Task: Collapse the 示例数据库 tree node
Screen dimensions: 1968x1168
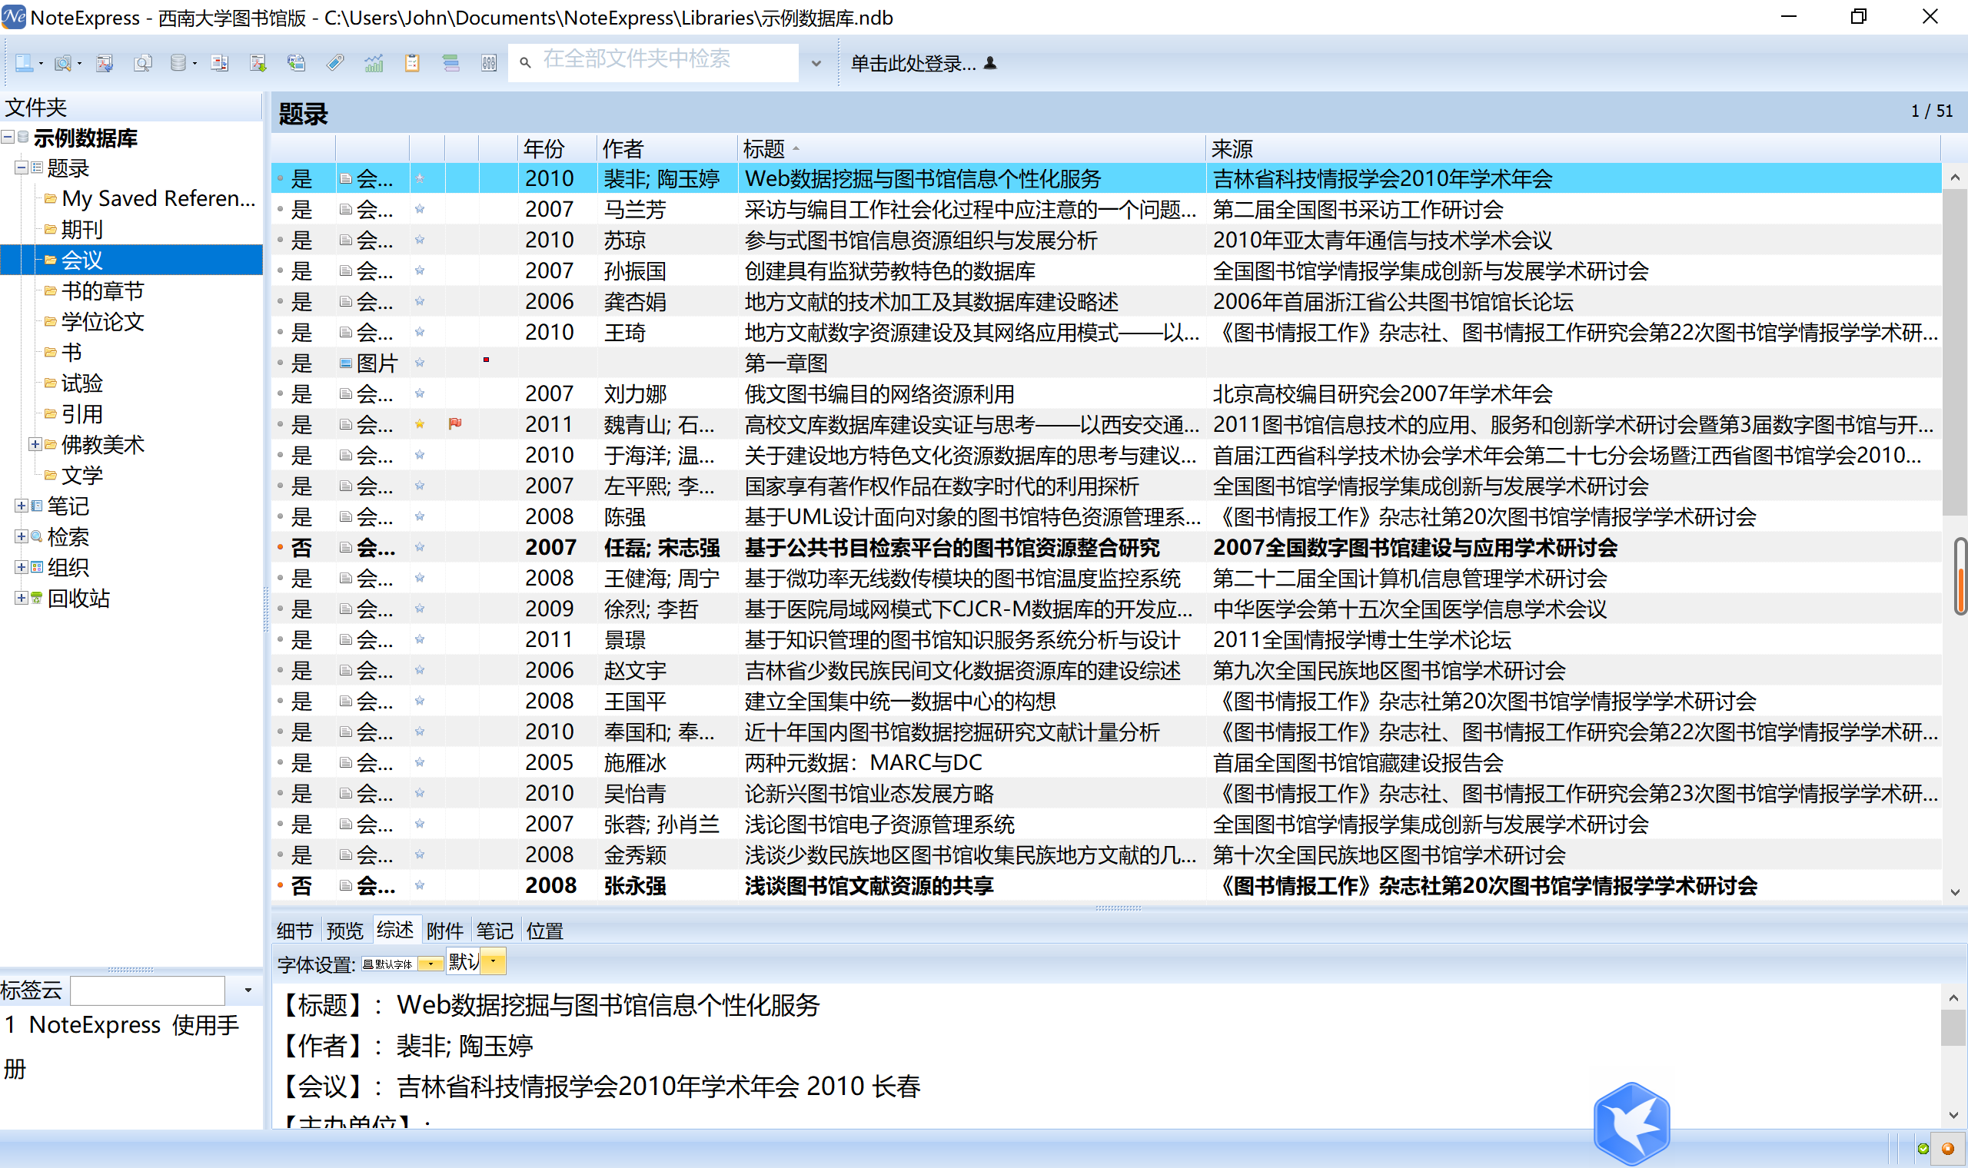Action: (7, 137)
